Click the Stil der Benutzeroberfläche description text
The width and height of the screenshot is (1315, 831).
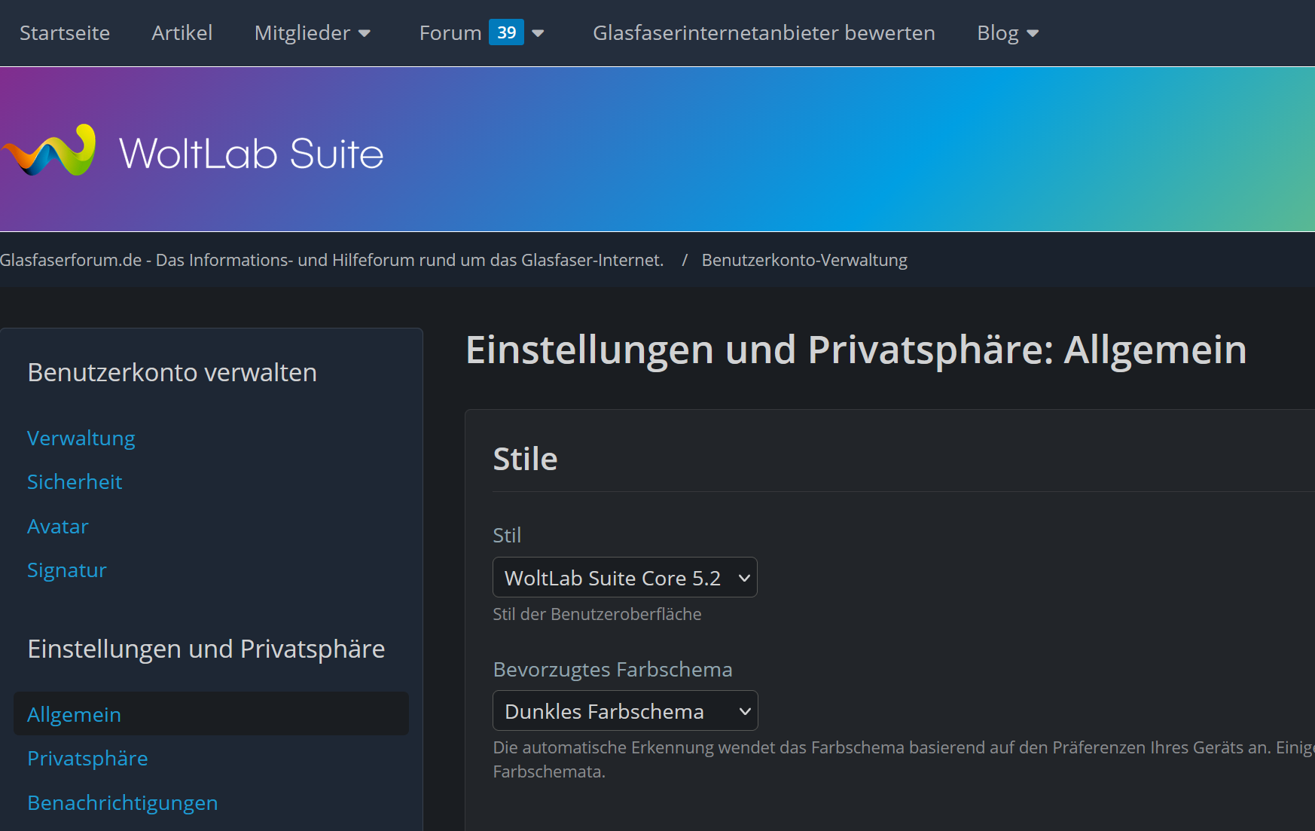597,614
